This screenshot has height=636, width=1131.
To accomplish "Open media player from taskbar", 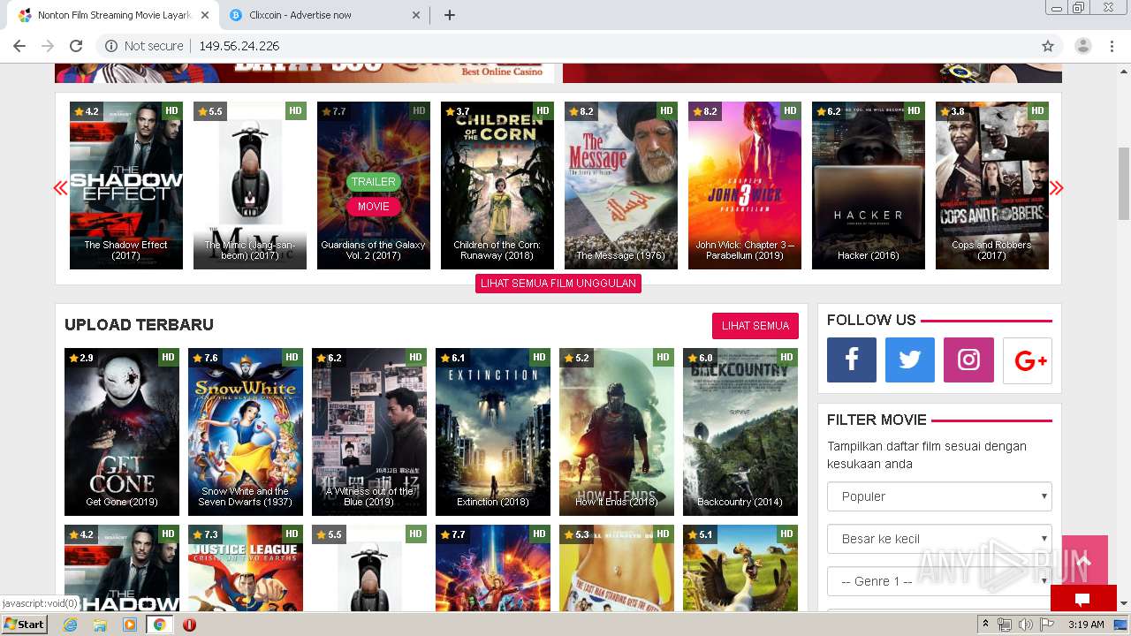I will point(130,625).
